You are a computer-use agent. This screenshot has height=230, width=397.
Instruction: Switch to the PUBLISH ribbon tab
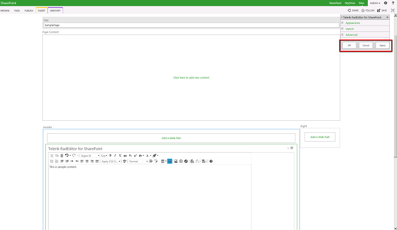(x=29, y=10)
